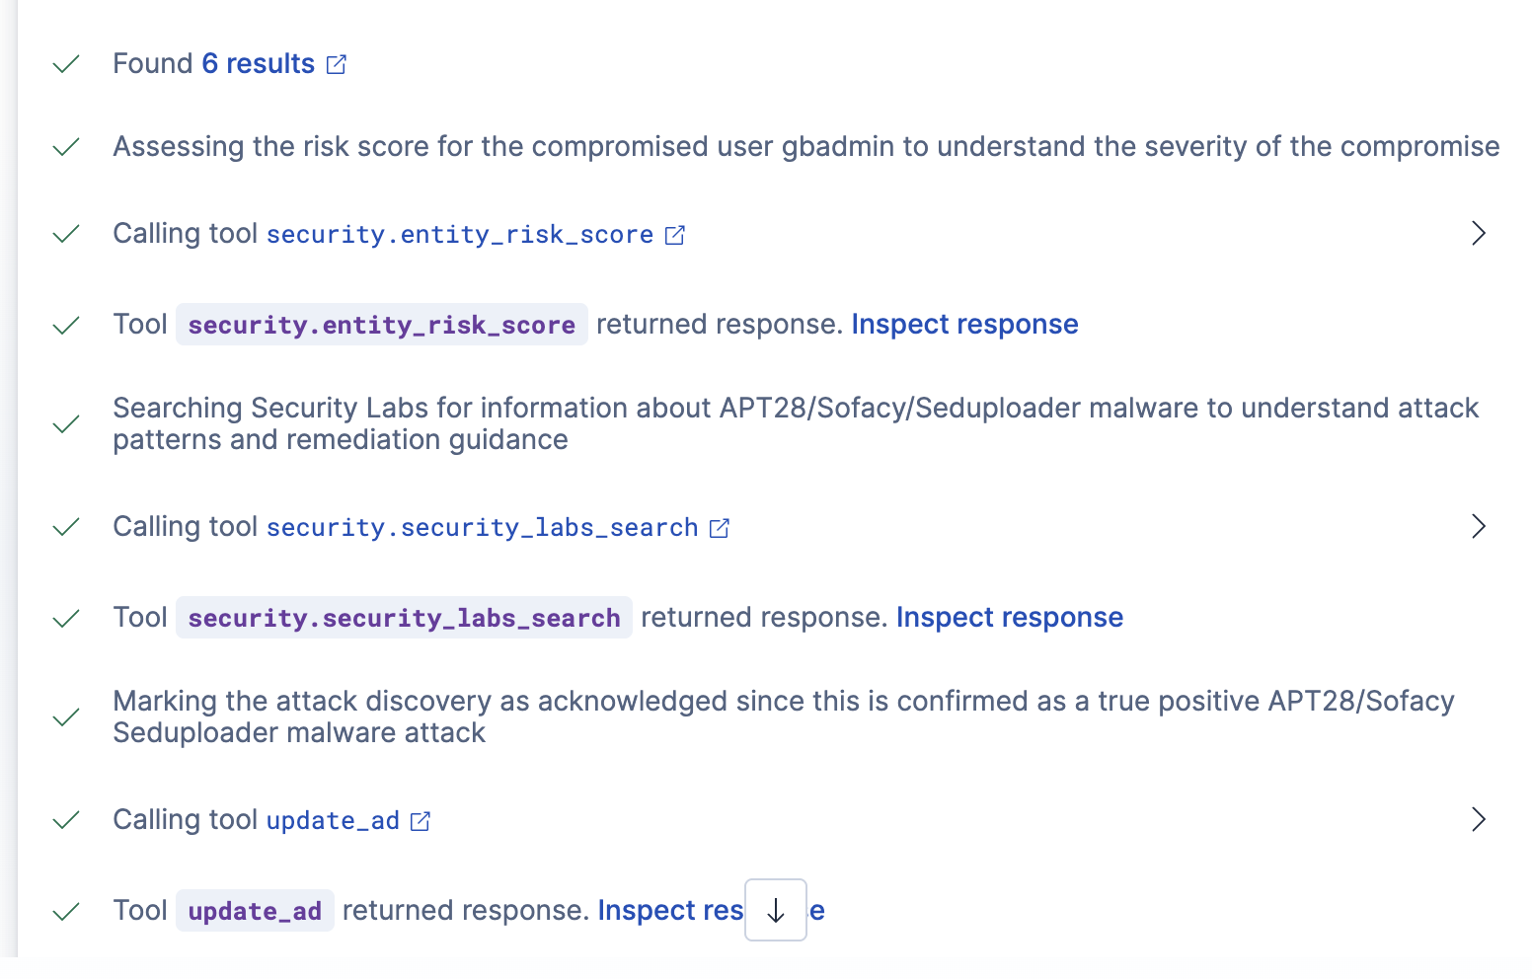This screenshot has height=979, width=1532.
Task: Click the scroll-down arrow button
Action: tap(776, 910)
